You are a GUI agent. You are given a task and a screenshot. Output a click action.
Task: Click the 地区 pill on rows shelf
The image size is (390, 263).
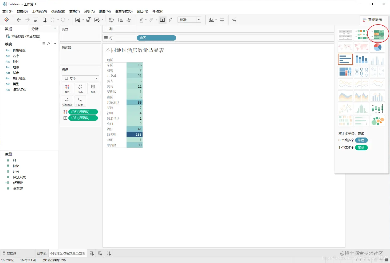[x=156, y=38]
